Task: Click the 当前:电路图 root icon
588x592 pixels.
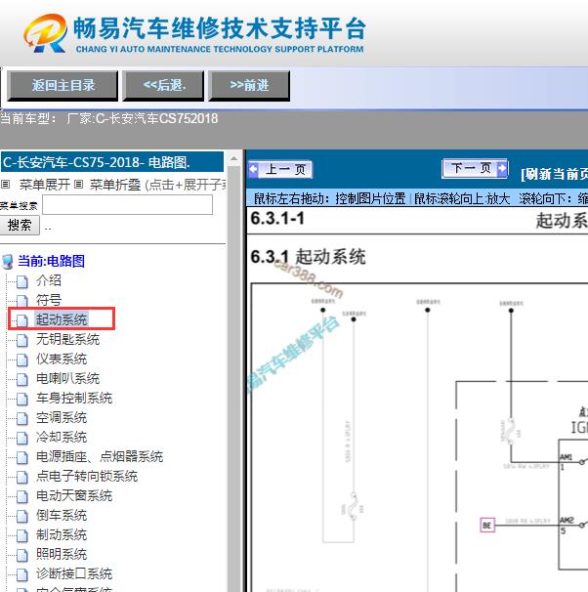Action: pos(8,262)
